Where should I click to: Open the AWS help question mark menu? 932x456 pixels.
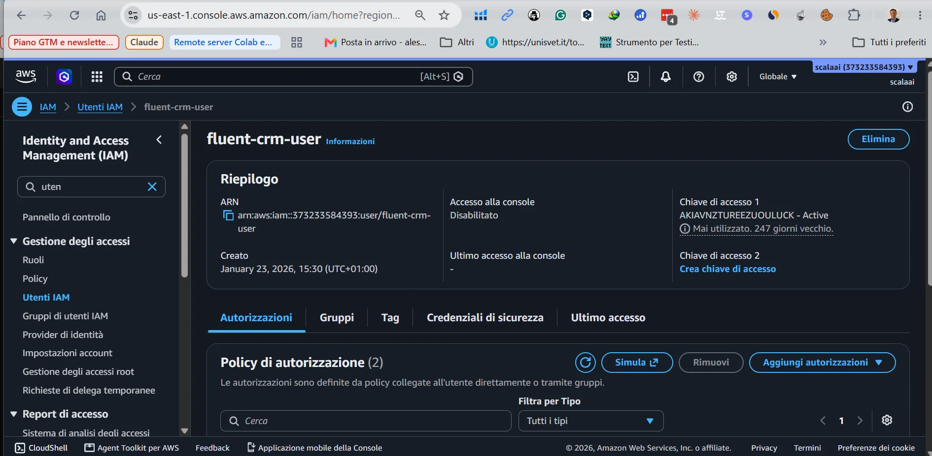(x=698, y=77)
